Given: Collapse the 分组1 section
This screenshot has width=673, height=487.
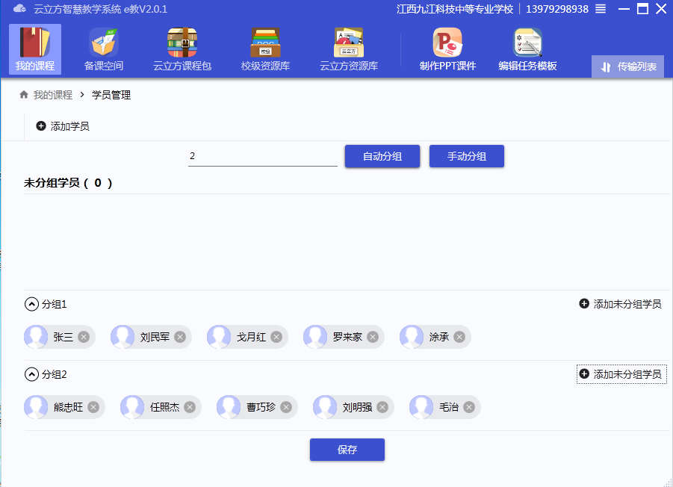Looking at the screenshot, I should pyautogui.click(x=31, y=304).
